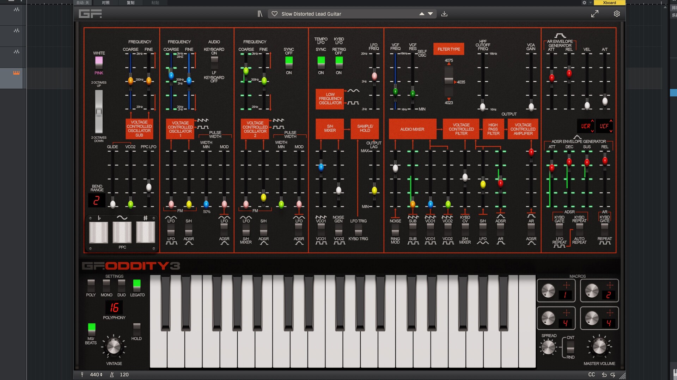
Task: Select previous preset with up arrow
Action: (422, 14)
